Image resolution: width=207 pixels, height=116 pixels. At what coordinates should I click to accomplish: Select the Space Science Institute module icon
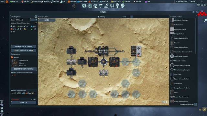pos(172,79)
